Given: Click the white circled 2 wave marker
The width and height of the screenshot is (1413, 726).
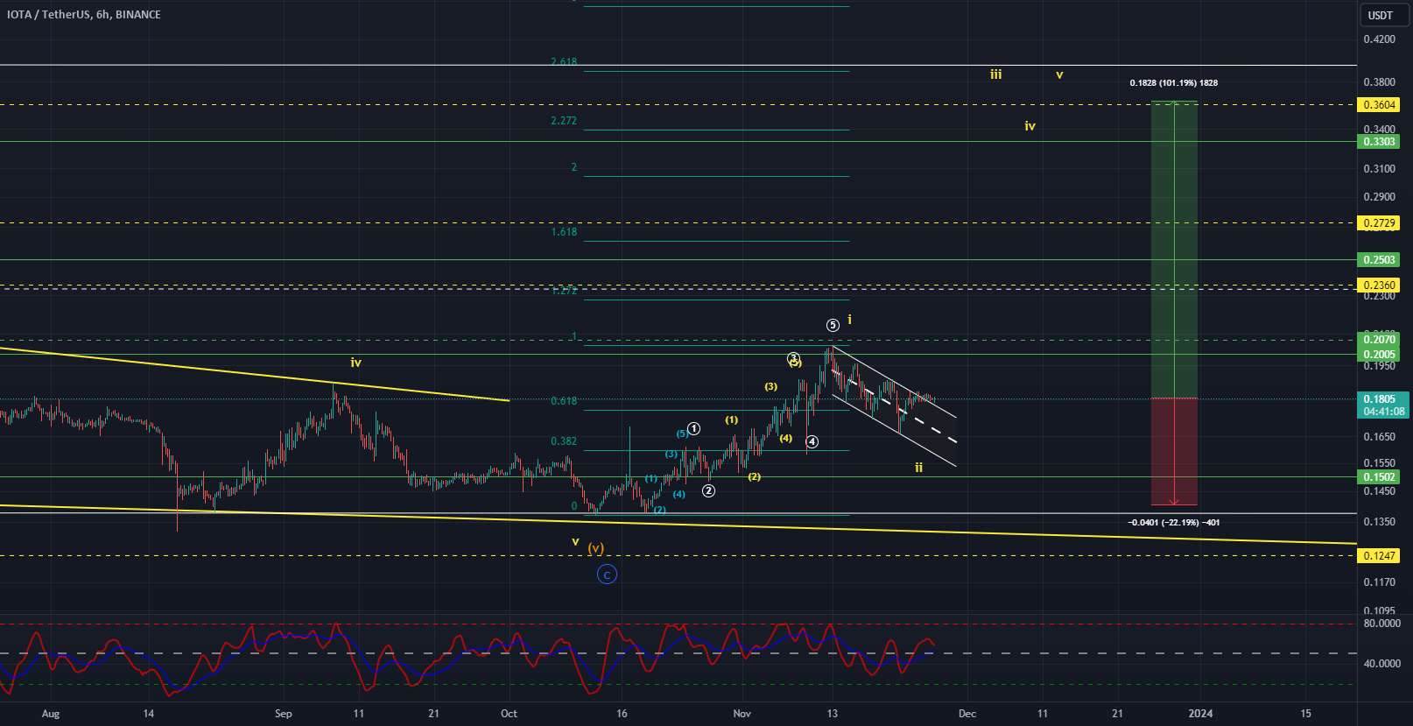Looking at the screenshot, I should [x=708, y=490].
